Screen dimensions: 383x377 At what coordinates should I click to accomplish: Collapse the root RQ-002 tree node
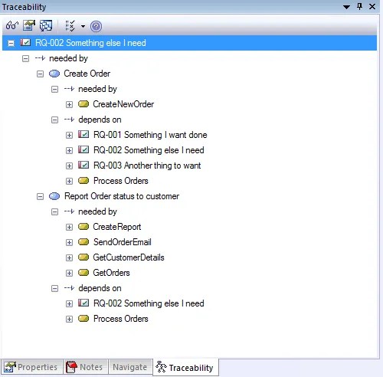(x=11, y=43)
